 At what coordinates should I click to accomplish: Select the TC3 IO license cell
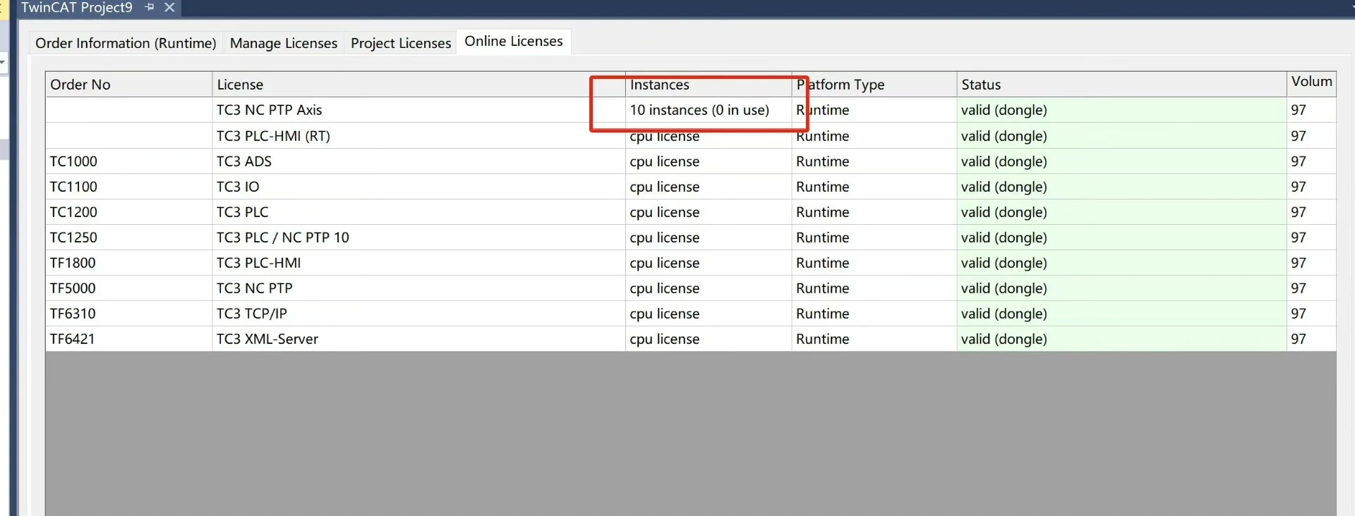point(418,187)
